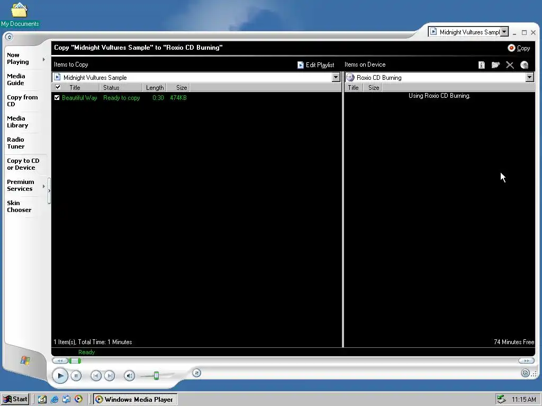The image size is (542, 406).
Task: Click the 74 Minutes Free text
Action: pyautogui.click(x=513, y=342)
